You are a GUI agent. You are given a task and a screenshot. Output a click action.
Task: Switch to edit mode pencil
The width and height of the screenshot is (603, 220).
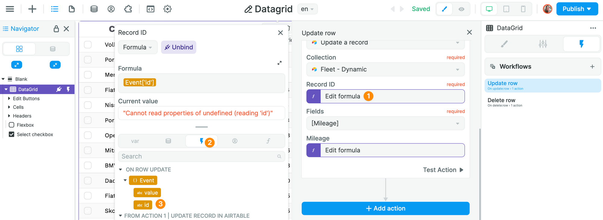click(444, 9)
